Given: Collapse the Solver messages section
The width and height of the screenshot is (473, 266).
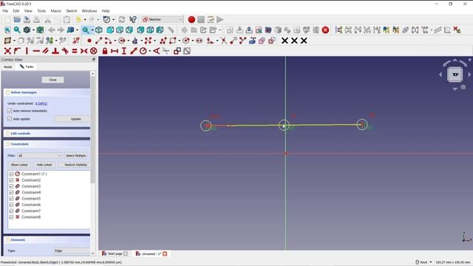Looking at the screenshot, I should [47, 92].
